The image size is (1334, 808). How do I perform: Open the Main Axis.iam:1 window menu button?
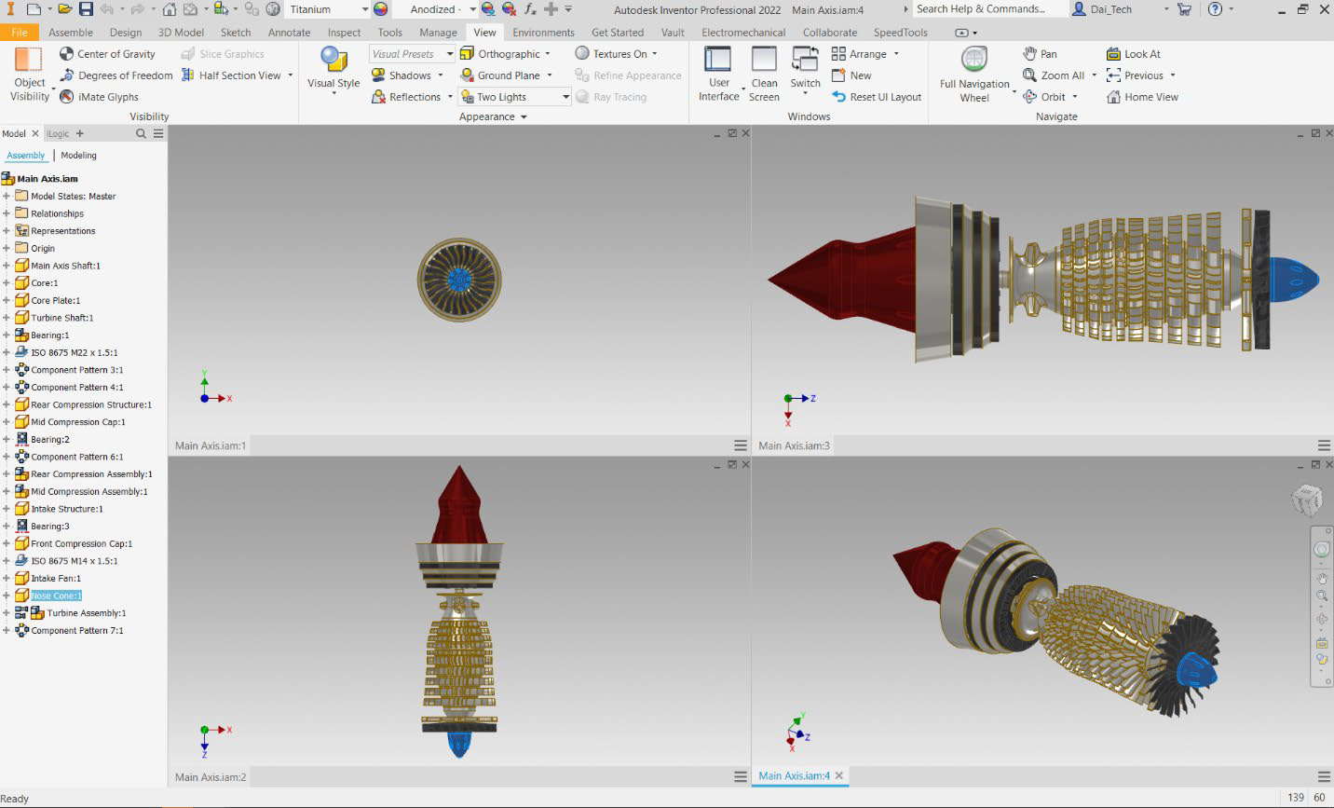[741, 445]
